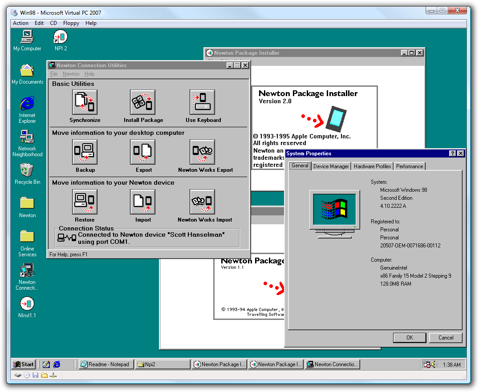The height and width of the screenshot is (392, 479).
Task: Click Internet Explorer quick launch icon in taskbar
Action: [x=57, y=364]
